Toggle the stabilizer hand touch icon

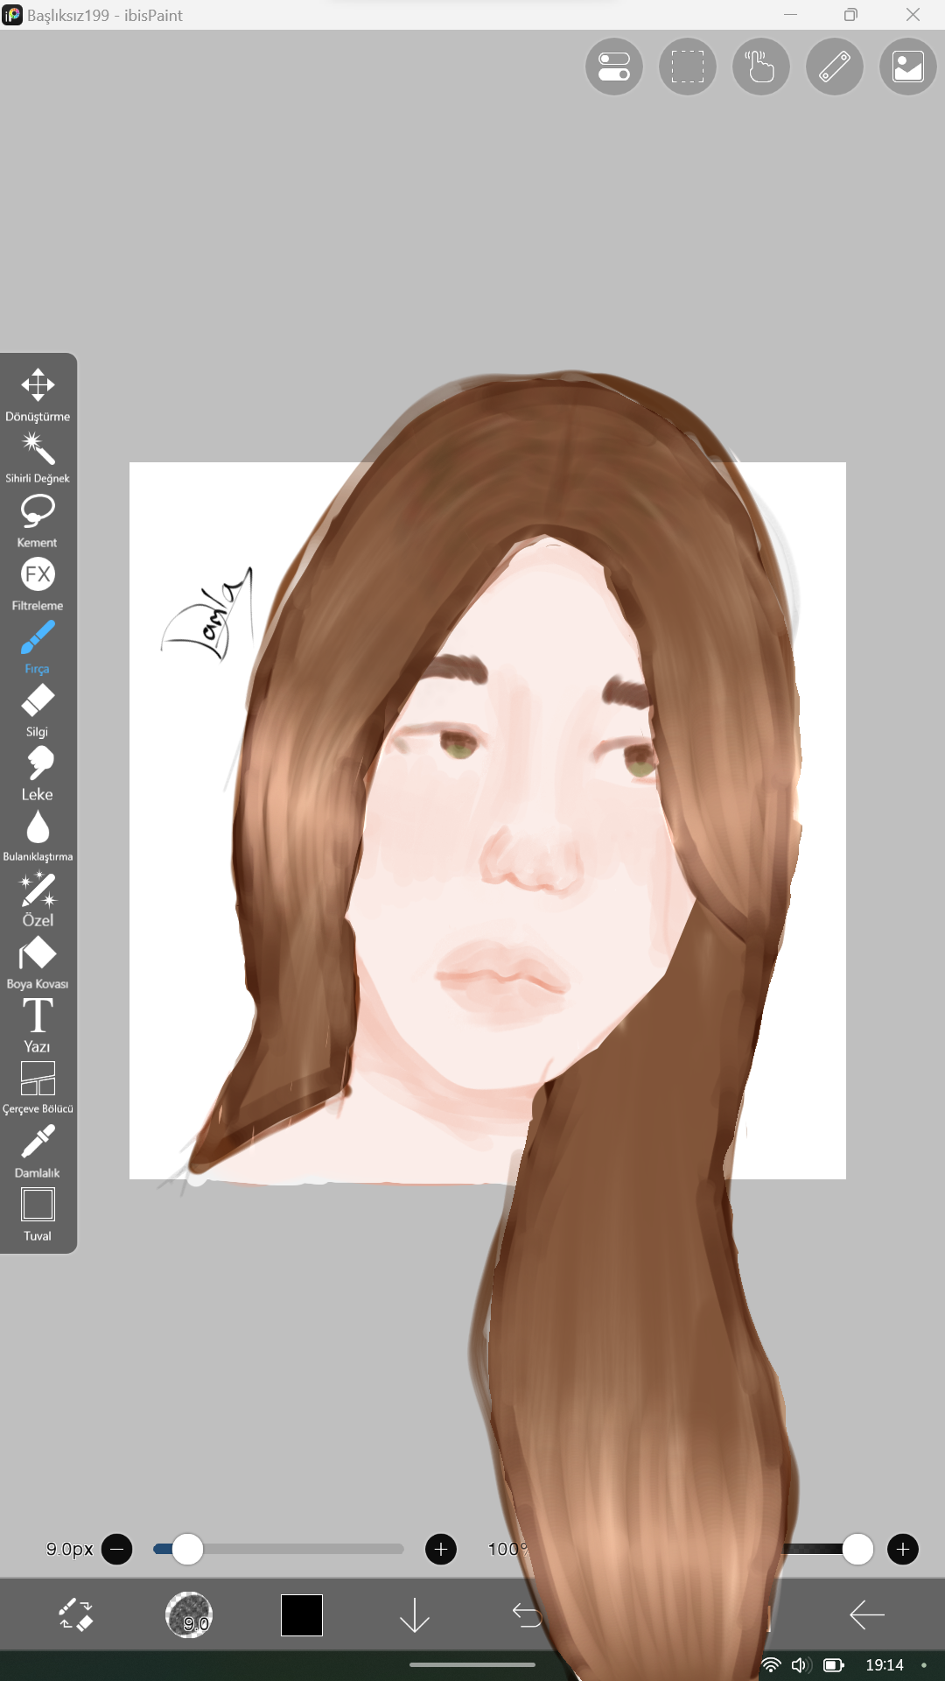click(x=761, y=67)
